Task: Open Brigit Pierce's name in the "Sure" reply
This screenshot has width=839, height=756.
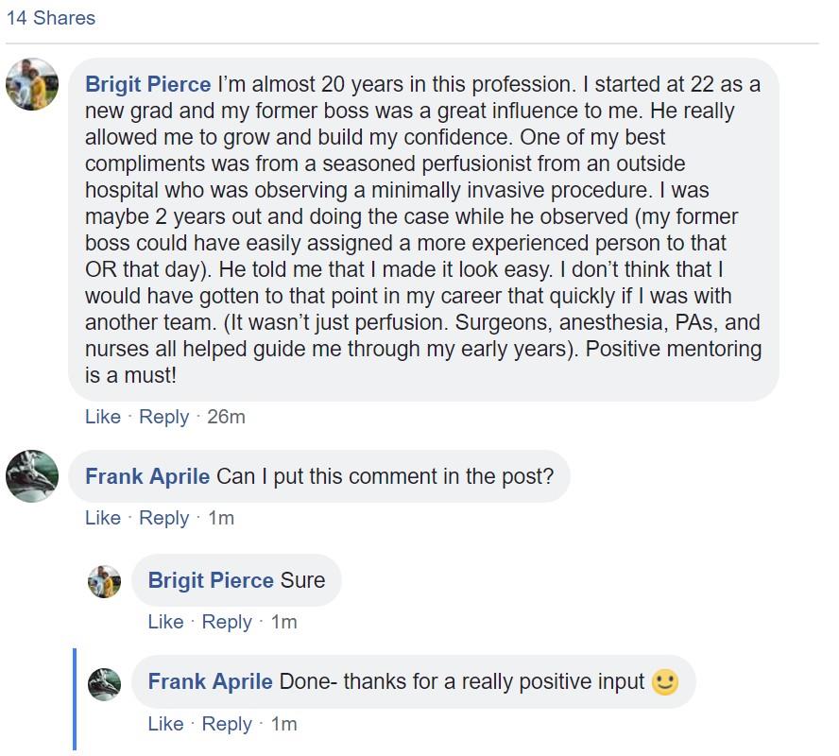Action: coord(211,580)
